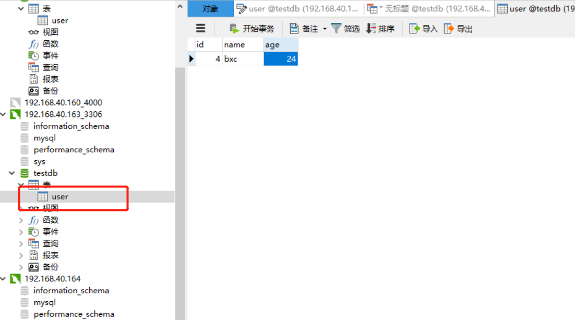The width and height of the screenshot is (575, 320).
Task: Click the Memo (备注) icon
Action: point(294,29)
